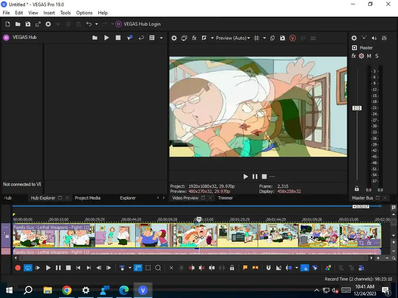398x298 pixels.
Task: Toggle auto preview in Hub Explorer panel
Action: pos(130,38)
